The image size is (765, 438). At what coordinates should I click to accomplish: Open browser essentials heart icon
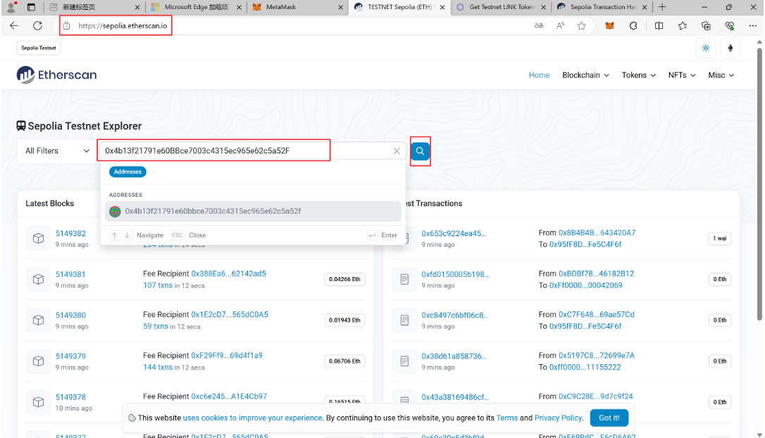[x=729, y=26]
